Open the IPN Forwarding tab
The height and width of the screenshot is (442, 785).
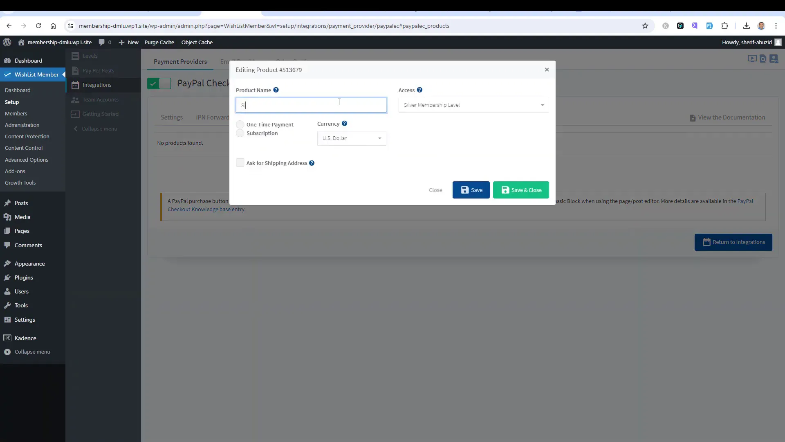pos(212,117)
